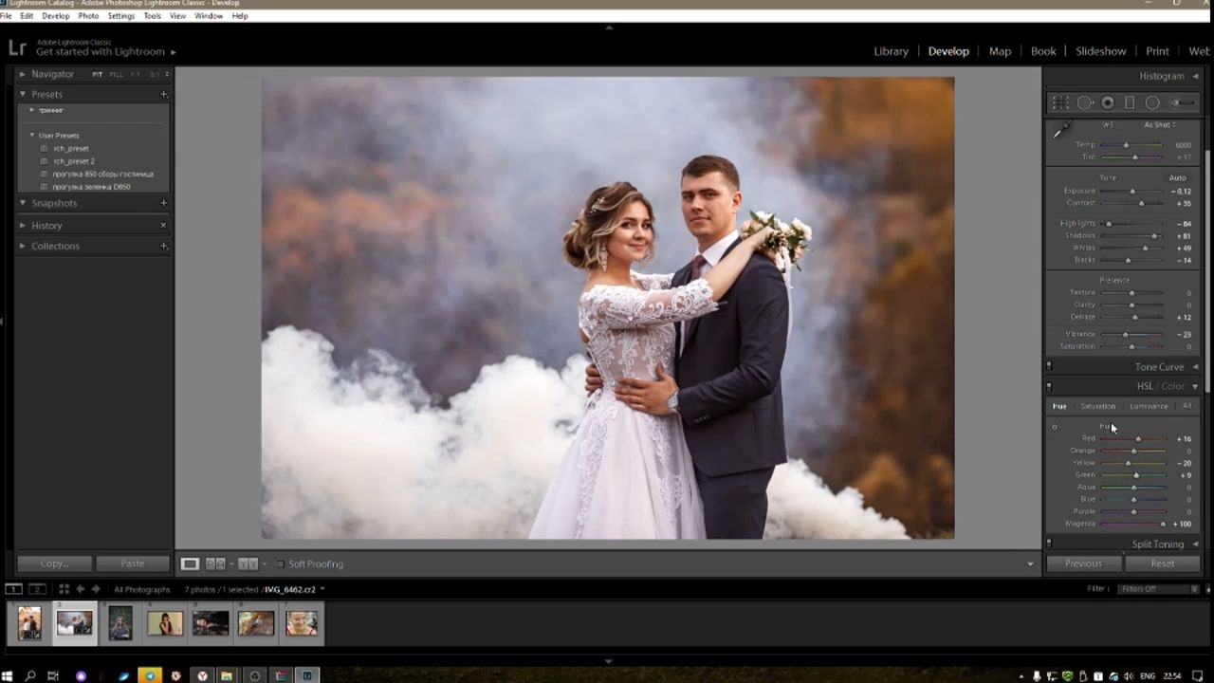
Task: Open the toolbar content dropdown arrow
Action: [x=1030, y=564]
